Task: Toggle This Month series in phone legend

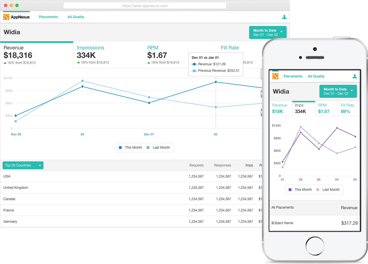Action: [x=300, y=190]
